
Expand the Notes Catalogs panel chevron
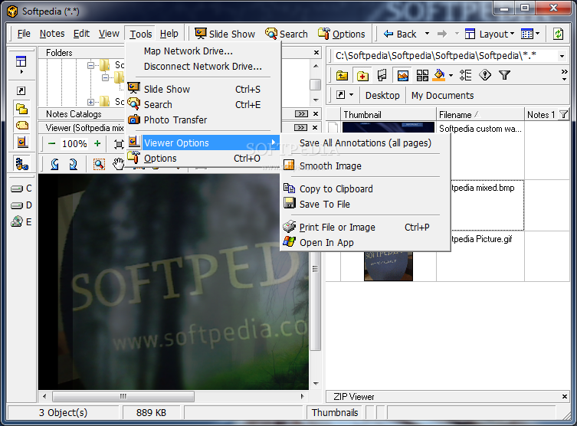click(x=301, y=114)
